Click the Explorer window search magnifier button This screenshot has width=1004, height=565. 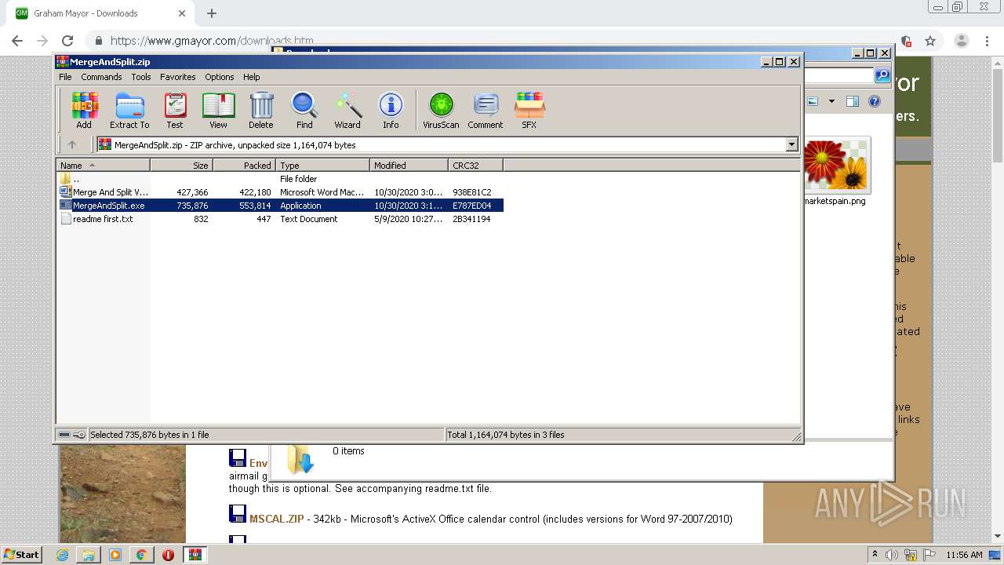(x=882, y=75)
